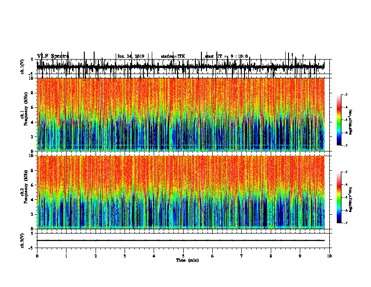Image resolution: width=371 pixels, height=287 pixels.
Task: Click inside the ch.1 spectrogram panel
Action: (181, 114)
